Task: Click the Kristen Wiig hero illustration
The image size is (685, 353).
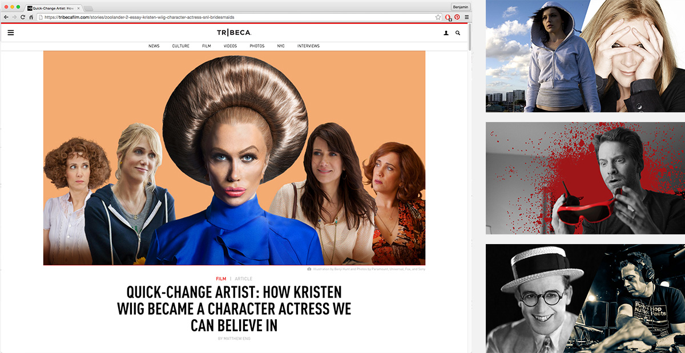Action: click(x=234, y=158)
